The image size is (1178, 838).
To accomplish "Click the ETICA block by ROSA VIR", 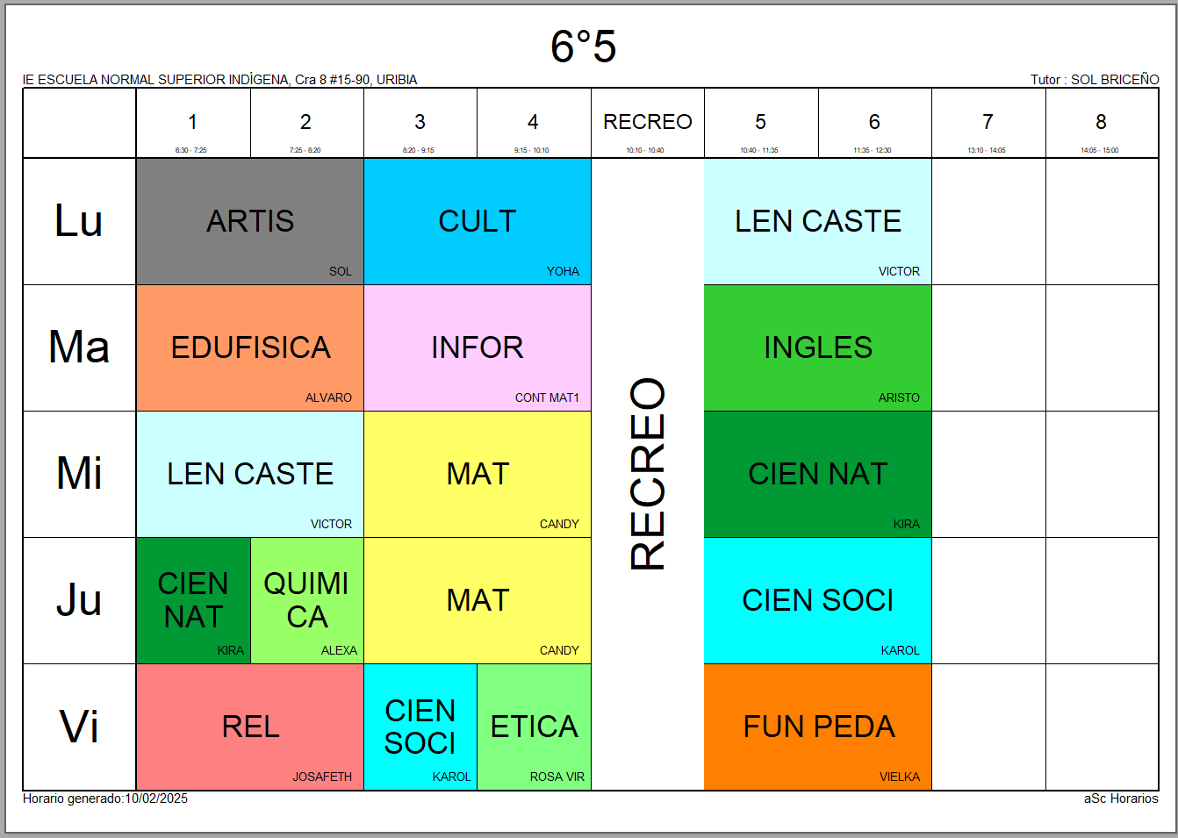I will point(535,727).
